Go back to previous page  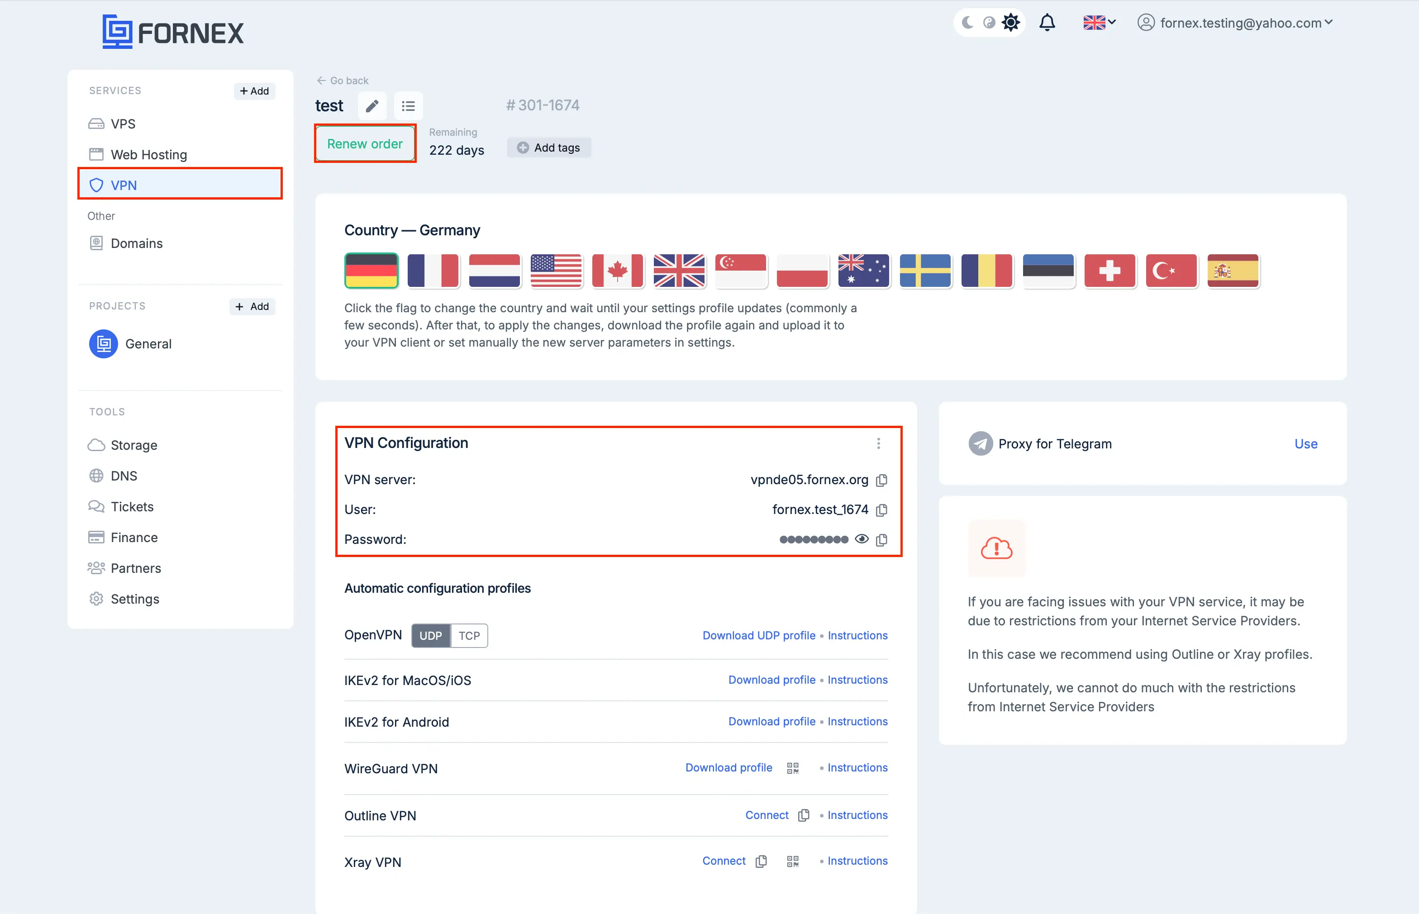click(x=343, y=80)
